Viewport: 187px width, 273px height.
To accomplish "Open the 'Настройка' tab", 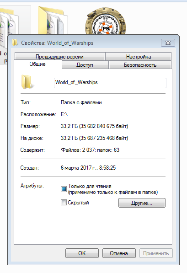I will [x=139, y=57].
